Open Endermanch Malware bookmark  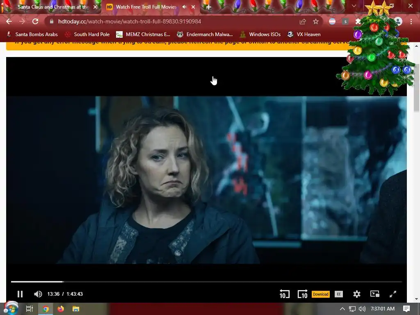[205, 34]
